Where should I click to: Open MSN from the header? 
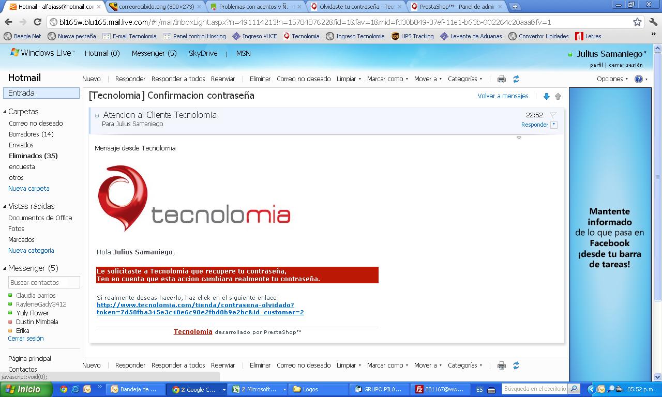(x=244, y=53)
